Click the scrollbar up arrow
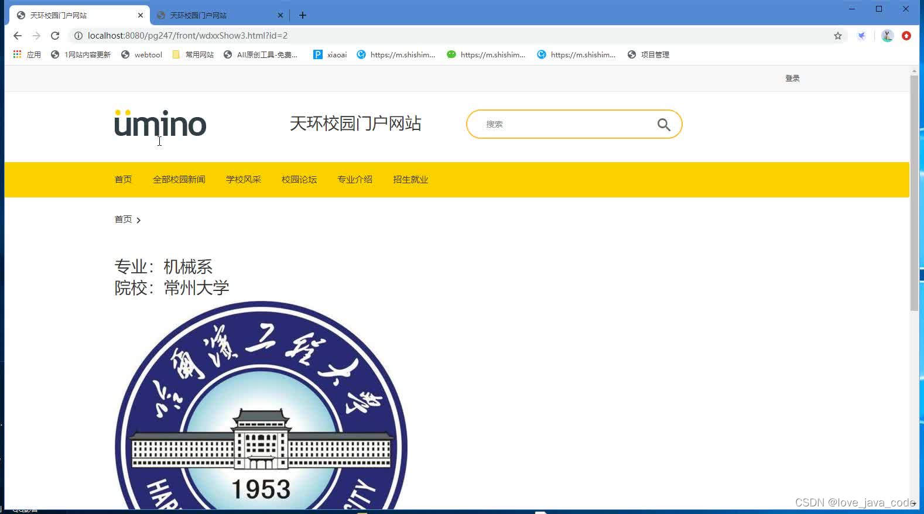924x514 pixels. [914, 70]
